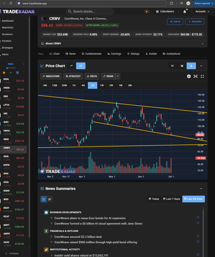Switch news summaries to category view
This screenshot has width=215, height=257.
tap(44, 199)
